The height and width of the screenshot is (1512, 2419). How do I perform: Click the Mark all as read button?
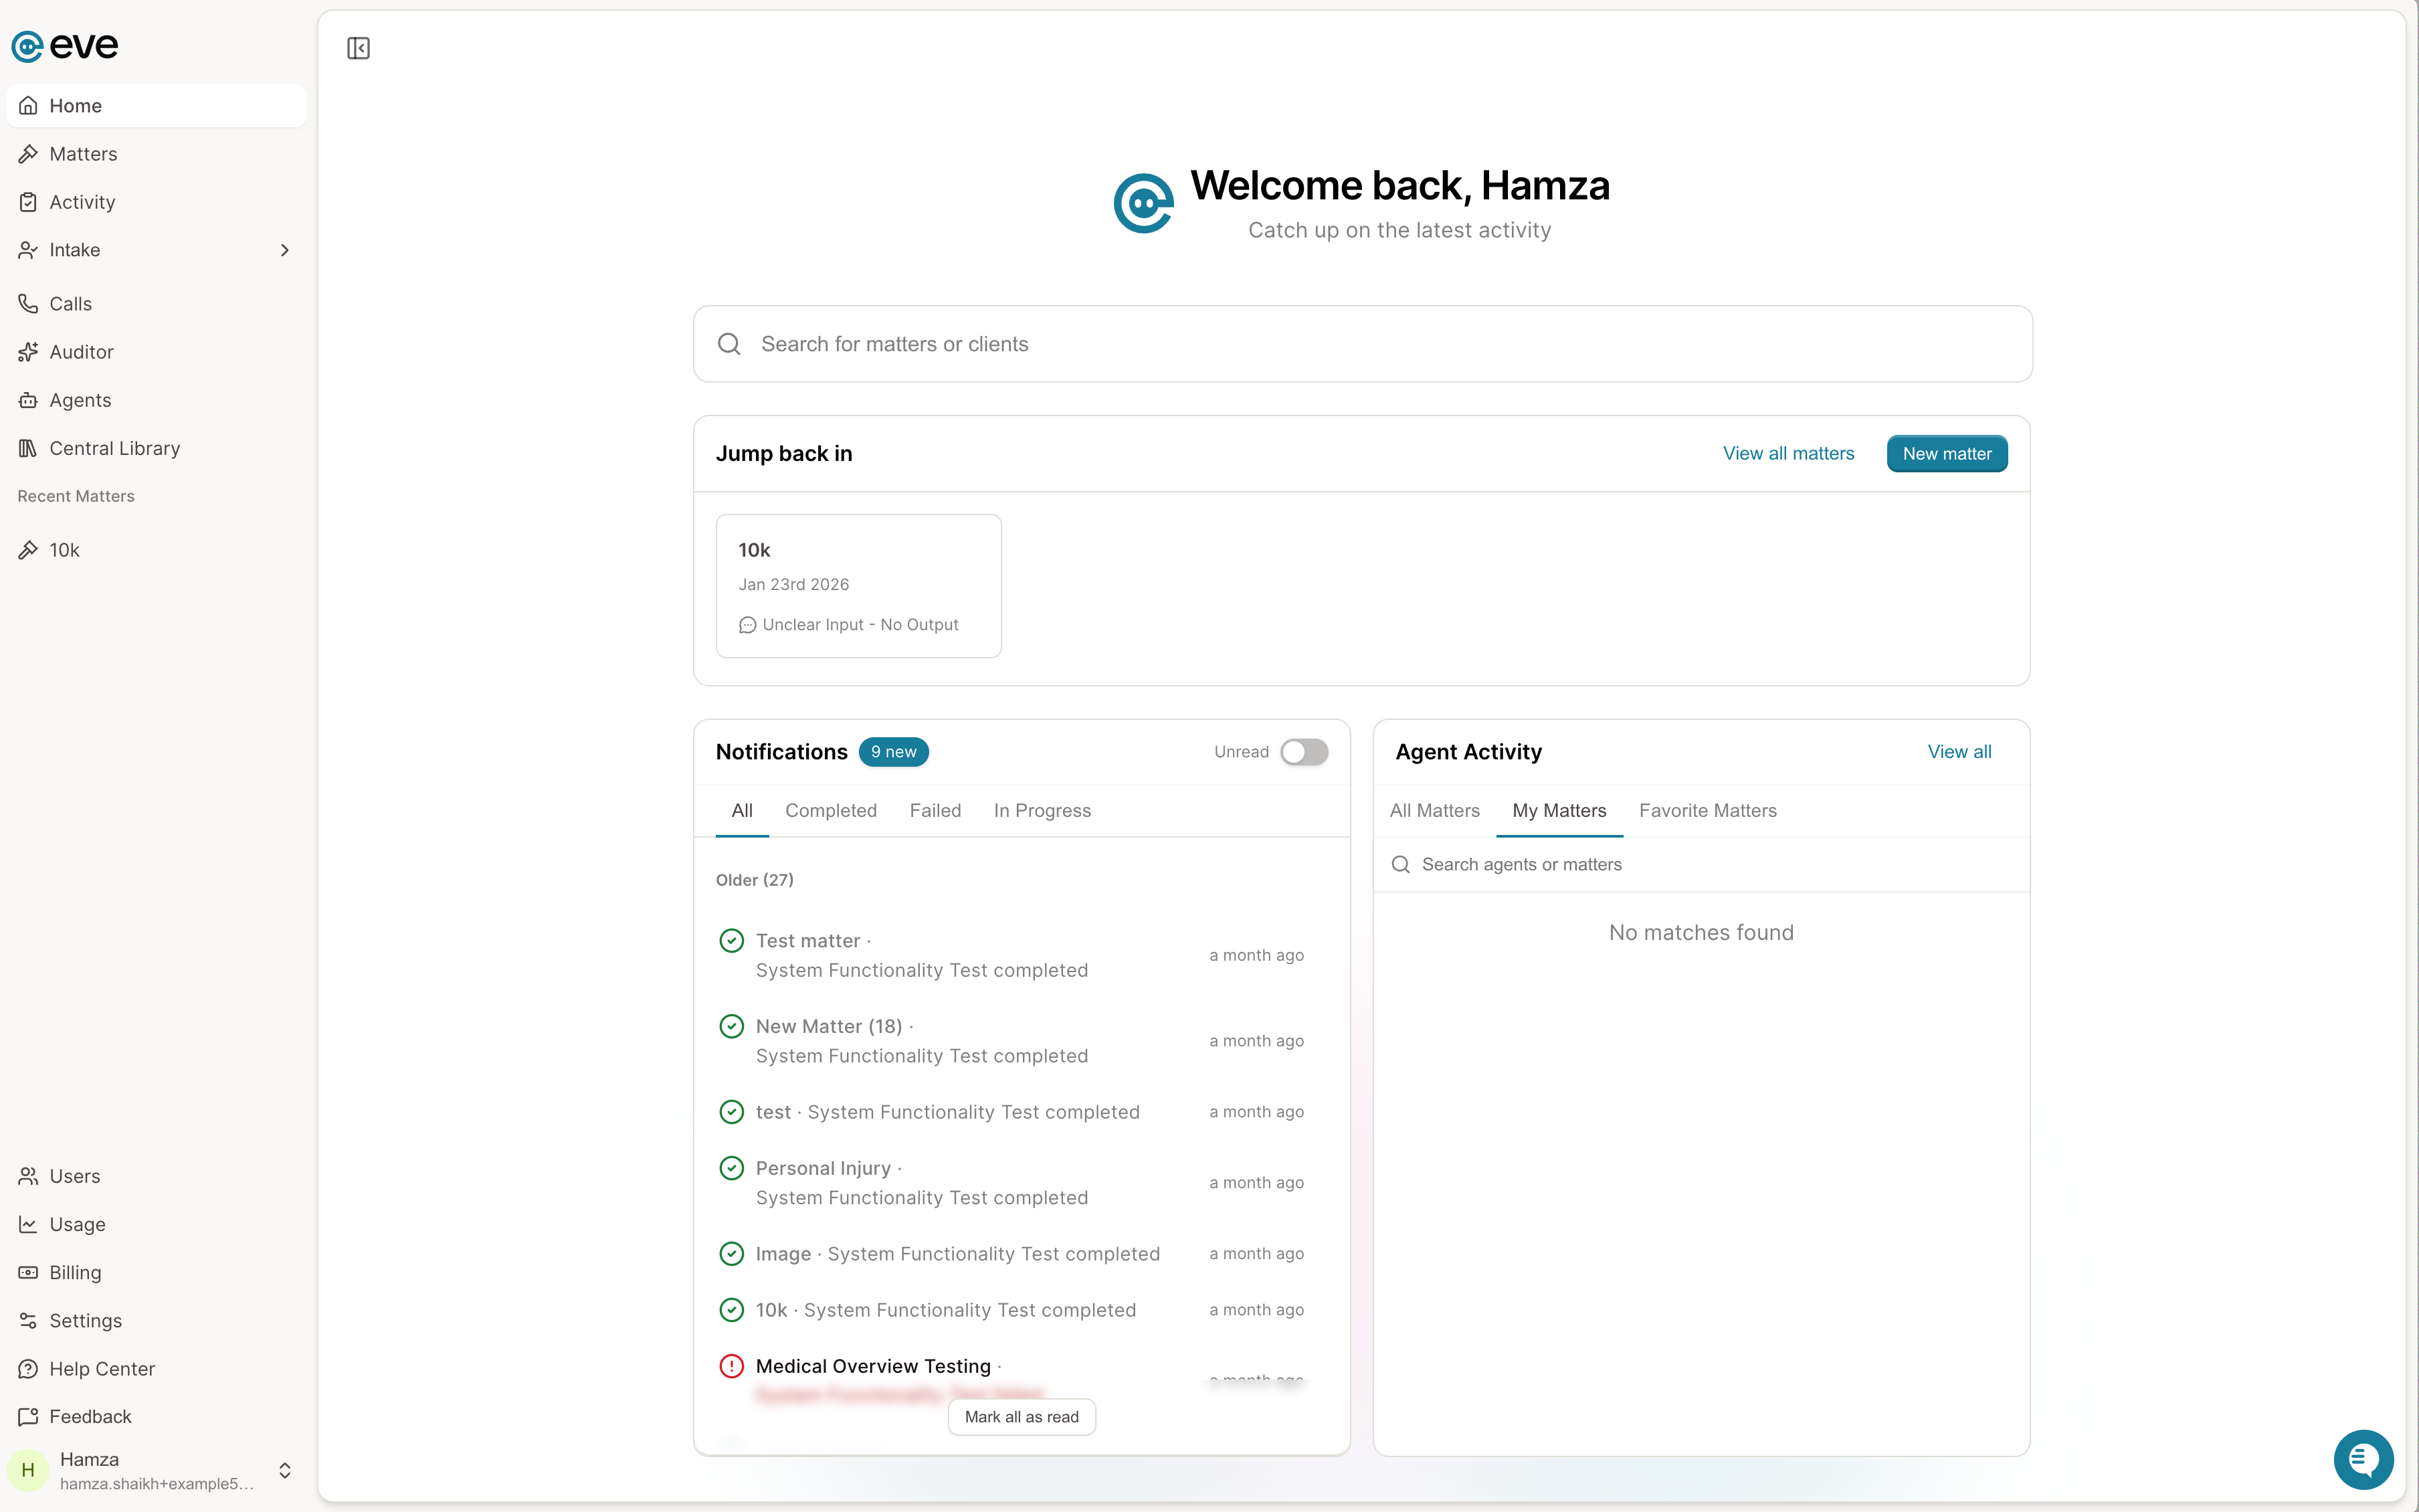(x=1022, y=1417)
